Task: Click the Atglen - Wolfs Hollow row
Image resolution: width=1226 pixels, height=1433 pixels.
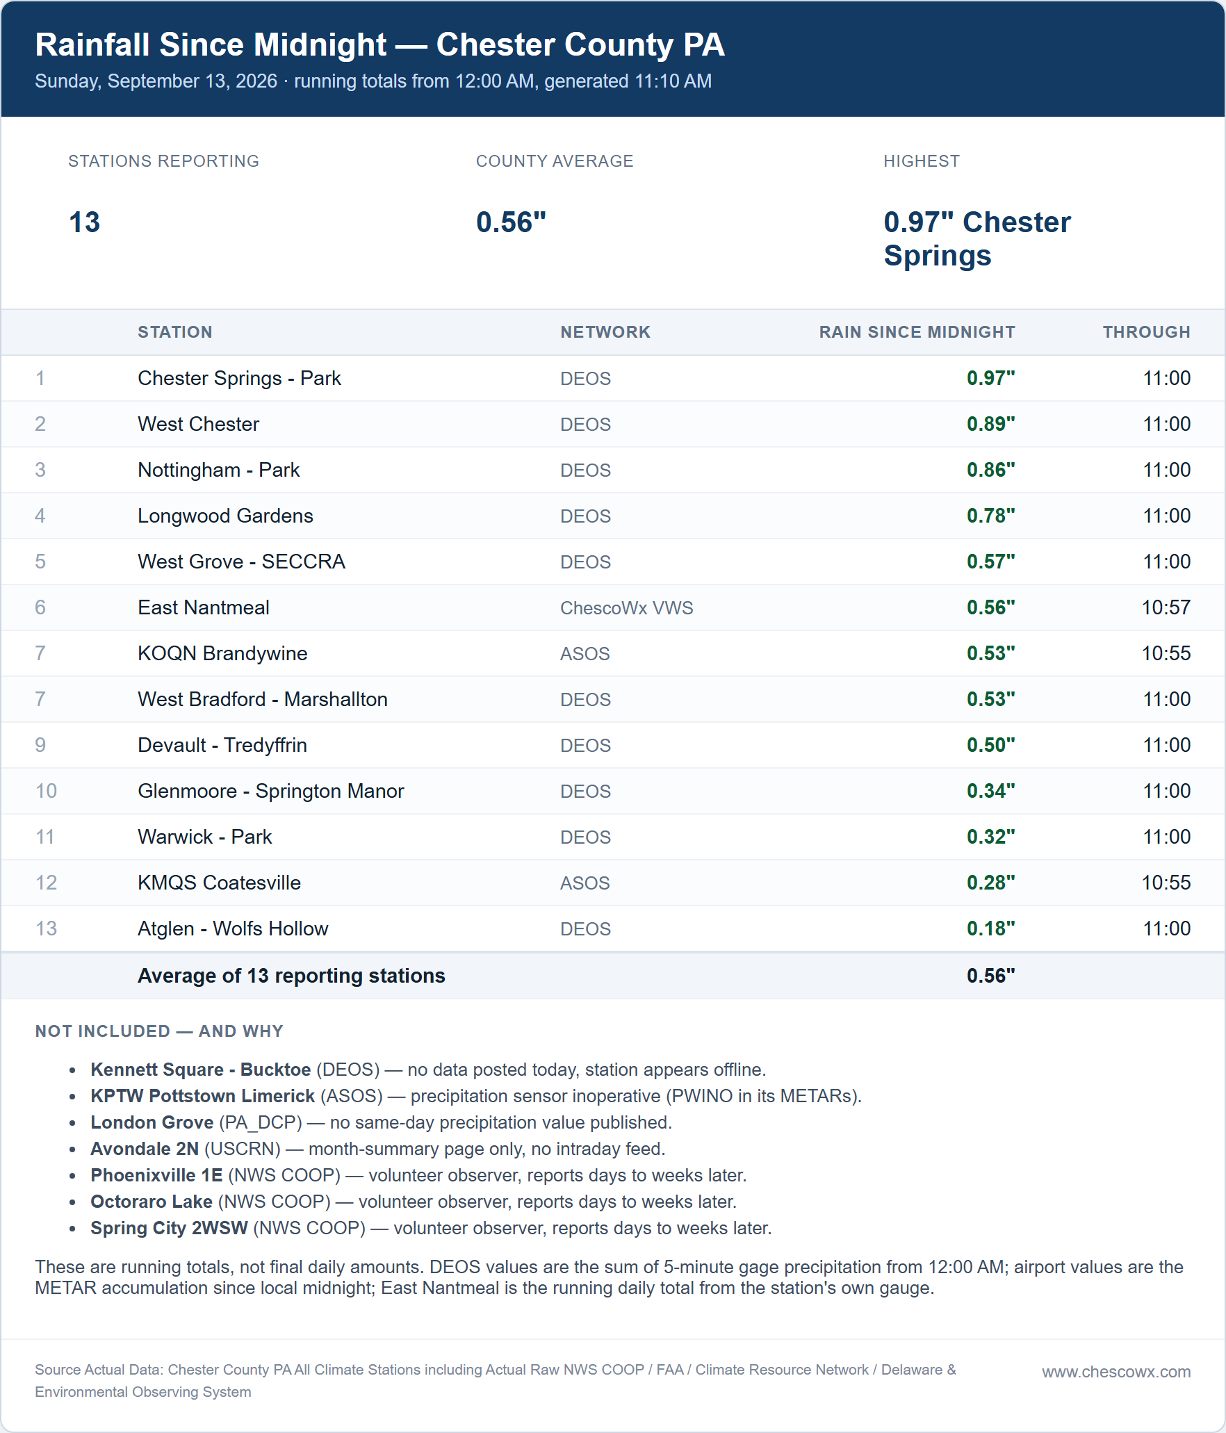Action: coord(613,928)
